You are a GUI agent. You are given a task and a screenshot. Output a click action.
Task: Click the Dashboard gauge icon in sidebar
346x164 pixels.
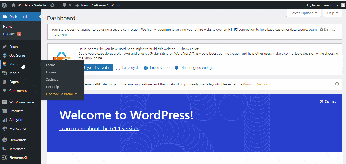click(5, 17)
